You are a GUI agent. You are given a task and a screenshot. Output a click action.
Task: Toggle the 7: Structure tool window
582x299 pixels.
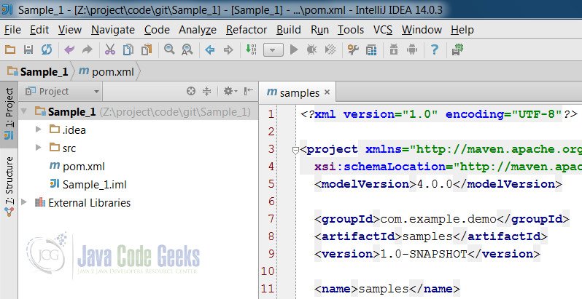9,187
